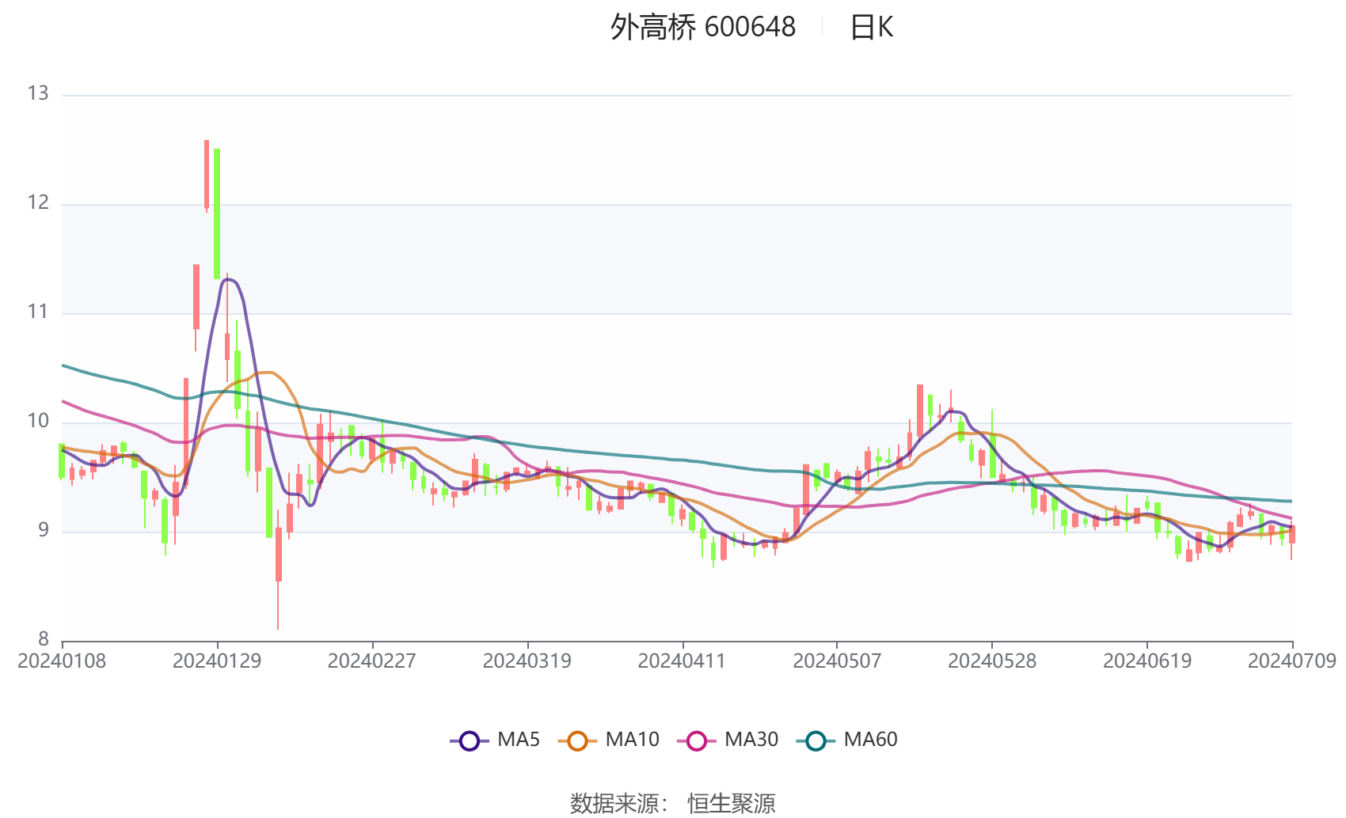1346x818 pixels.
Task: Click the 日K chart type label
Action: [x=871, y=27]
